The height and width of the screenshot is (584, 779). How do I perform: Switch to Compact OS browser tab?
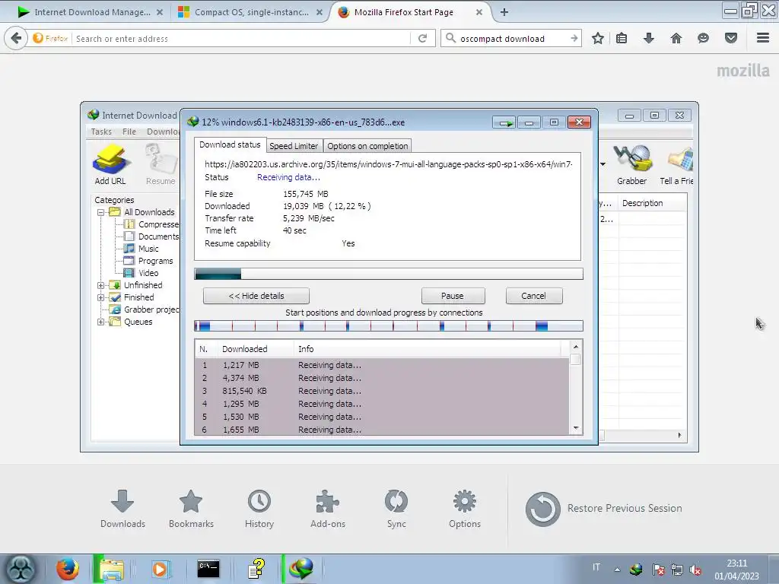[x=251, y=12]
